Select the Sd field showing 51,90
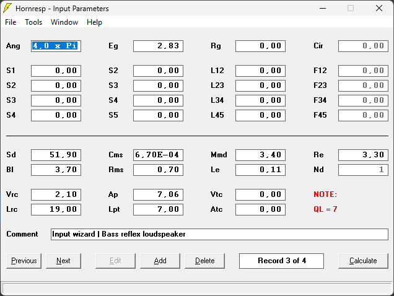 point(56,155)
